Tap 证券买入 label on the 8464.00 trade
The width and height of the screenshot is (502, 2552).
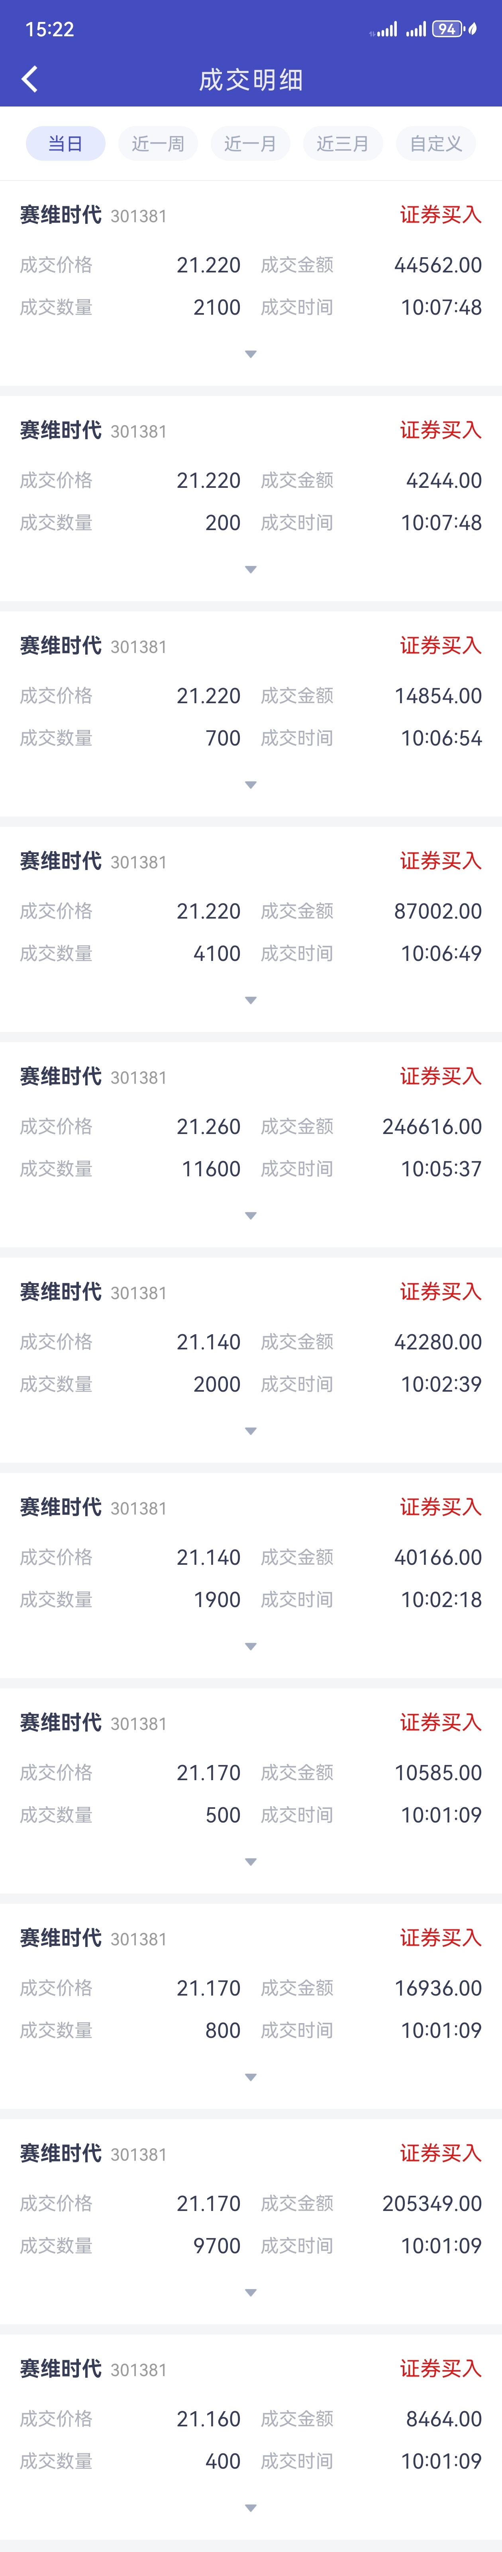(x=441, y=2369)
